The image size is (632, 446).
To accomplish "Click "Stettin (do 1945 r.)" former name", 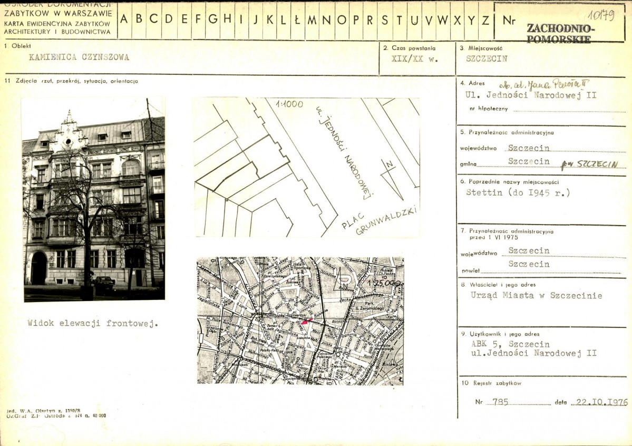I will pyautogui.click(x=518, y=192).
